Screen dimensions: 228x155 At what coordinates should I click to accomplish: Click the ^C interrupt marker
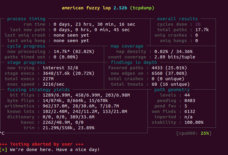[2, 133]
